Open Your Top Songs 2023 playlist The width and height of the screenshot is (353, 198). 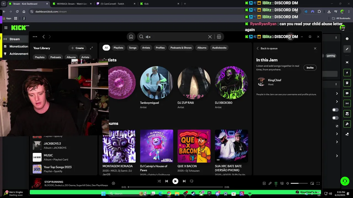coord(64,169)
